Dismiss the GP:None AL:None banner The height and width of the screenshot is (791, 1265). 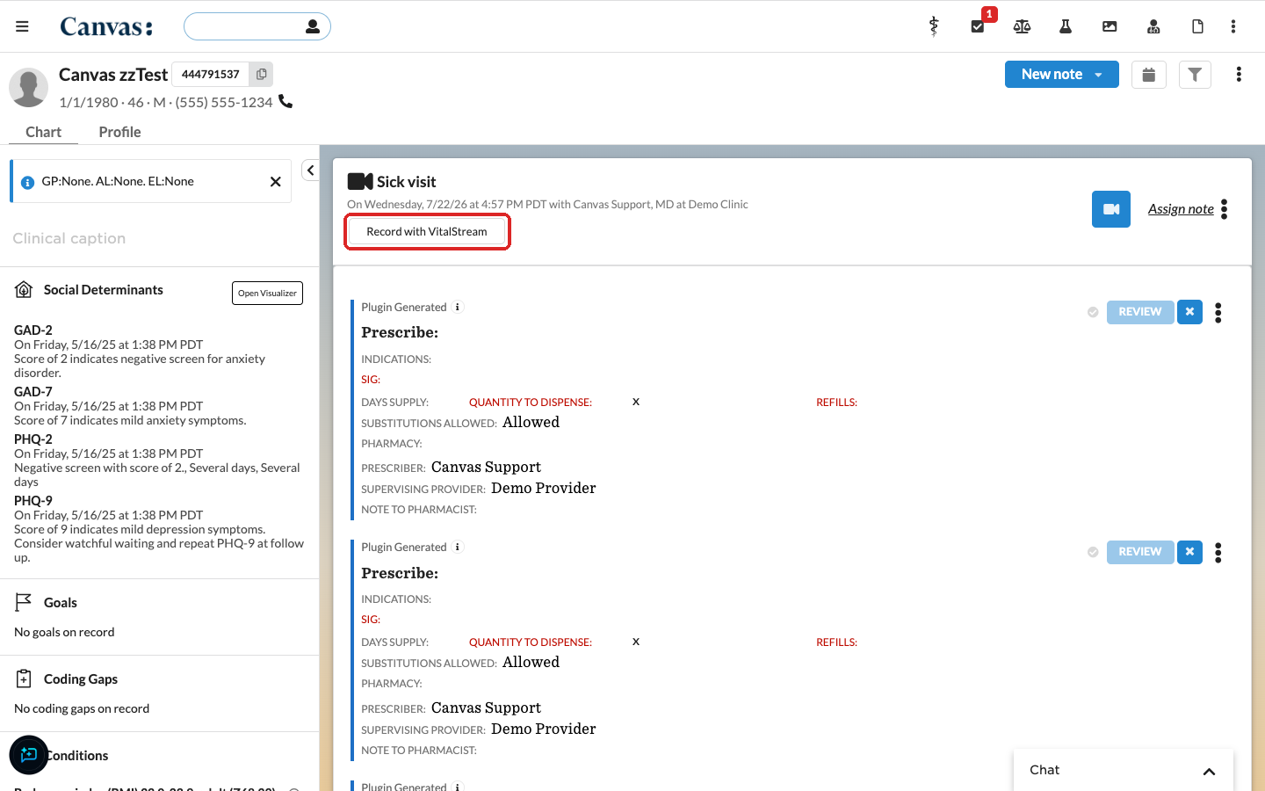click(276, 182)
